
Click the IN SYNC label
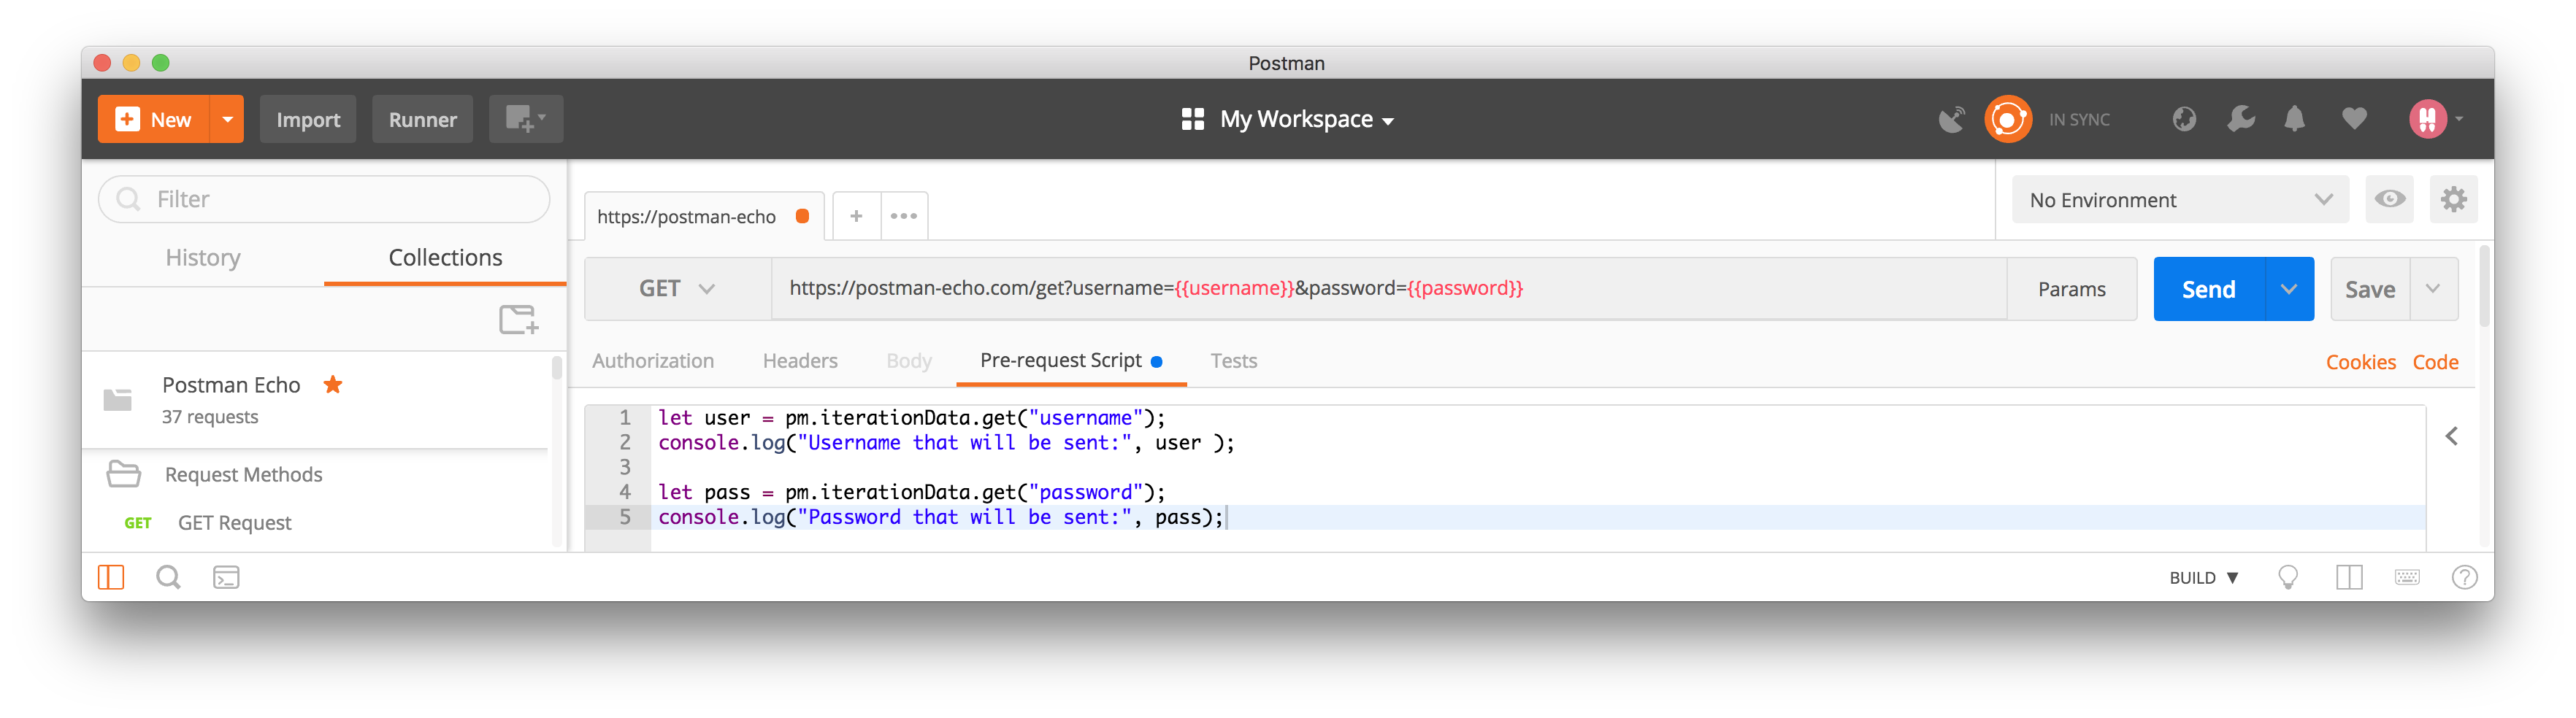2079,120
